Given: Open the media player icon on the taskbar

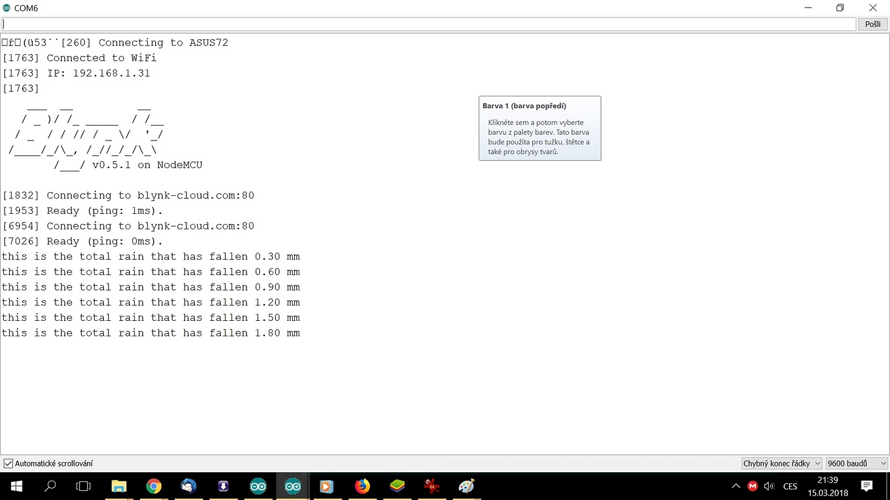Looking at the screenshot, I should (x=327, y=486).
